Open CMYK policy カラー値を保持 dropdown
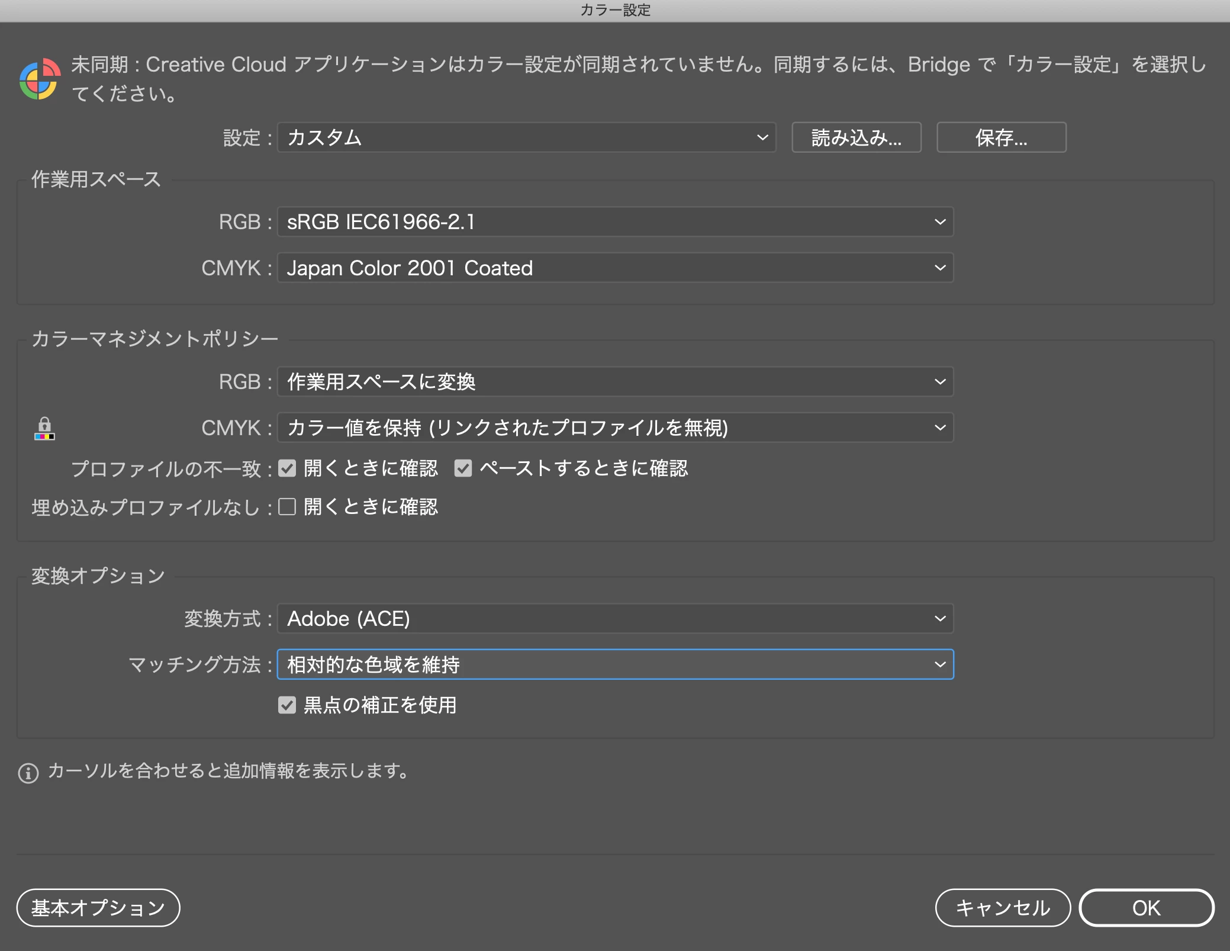This screenshot has height=951, width=1230. [x=615, y=428]
